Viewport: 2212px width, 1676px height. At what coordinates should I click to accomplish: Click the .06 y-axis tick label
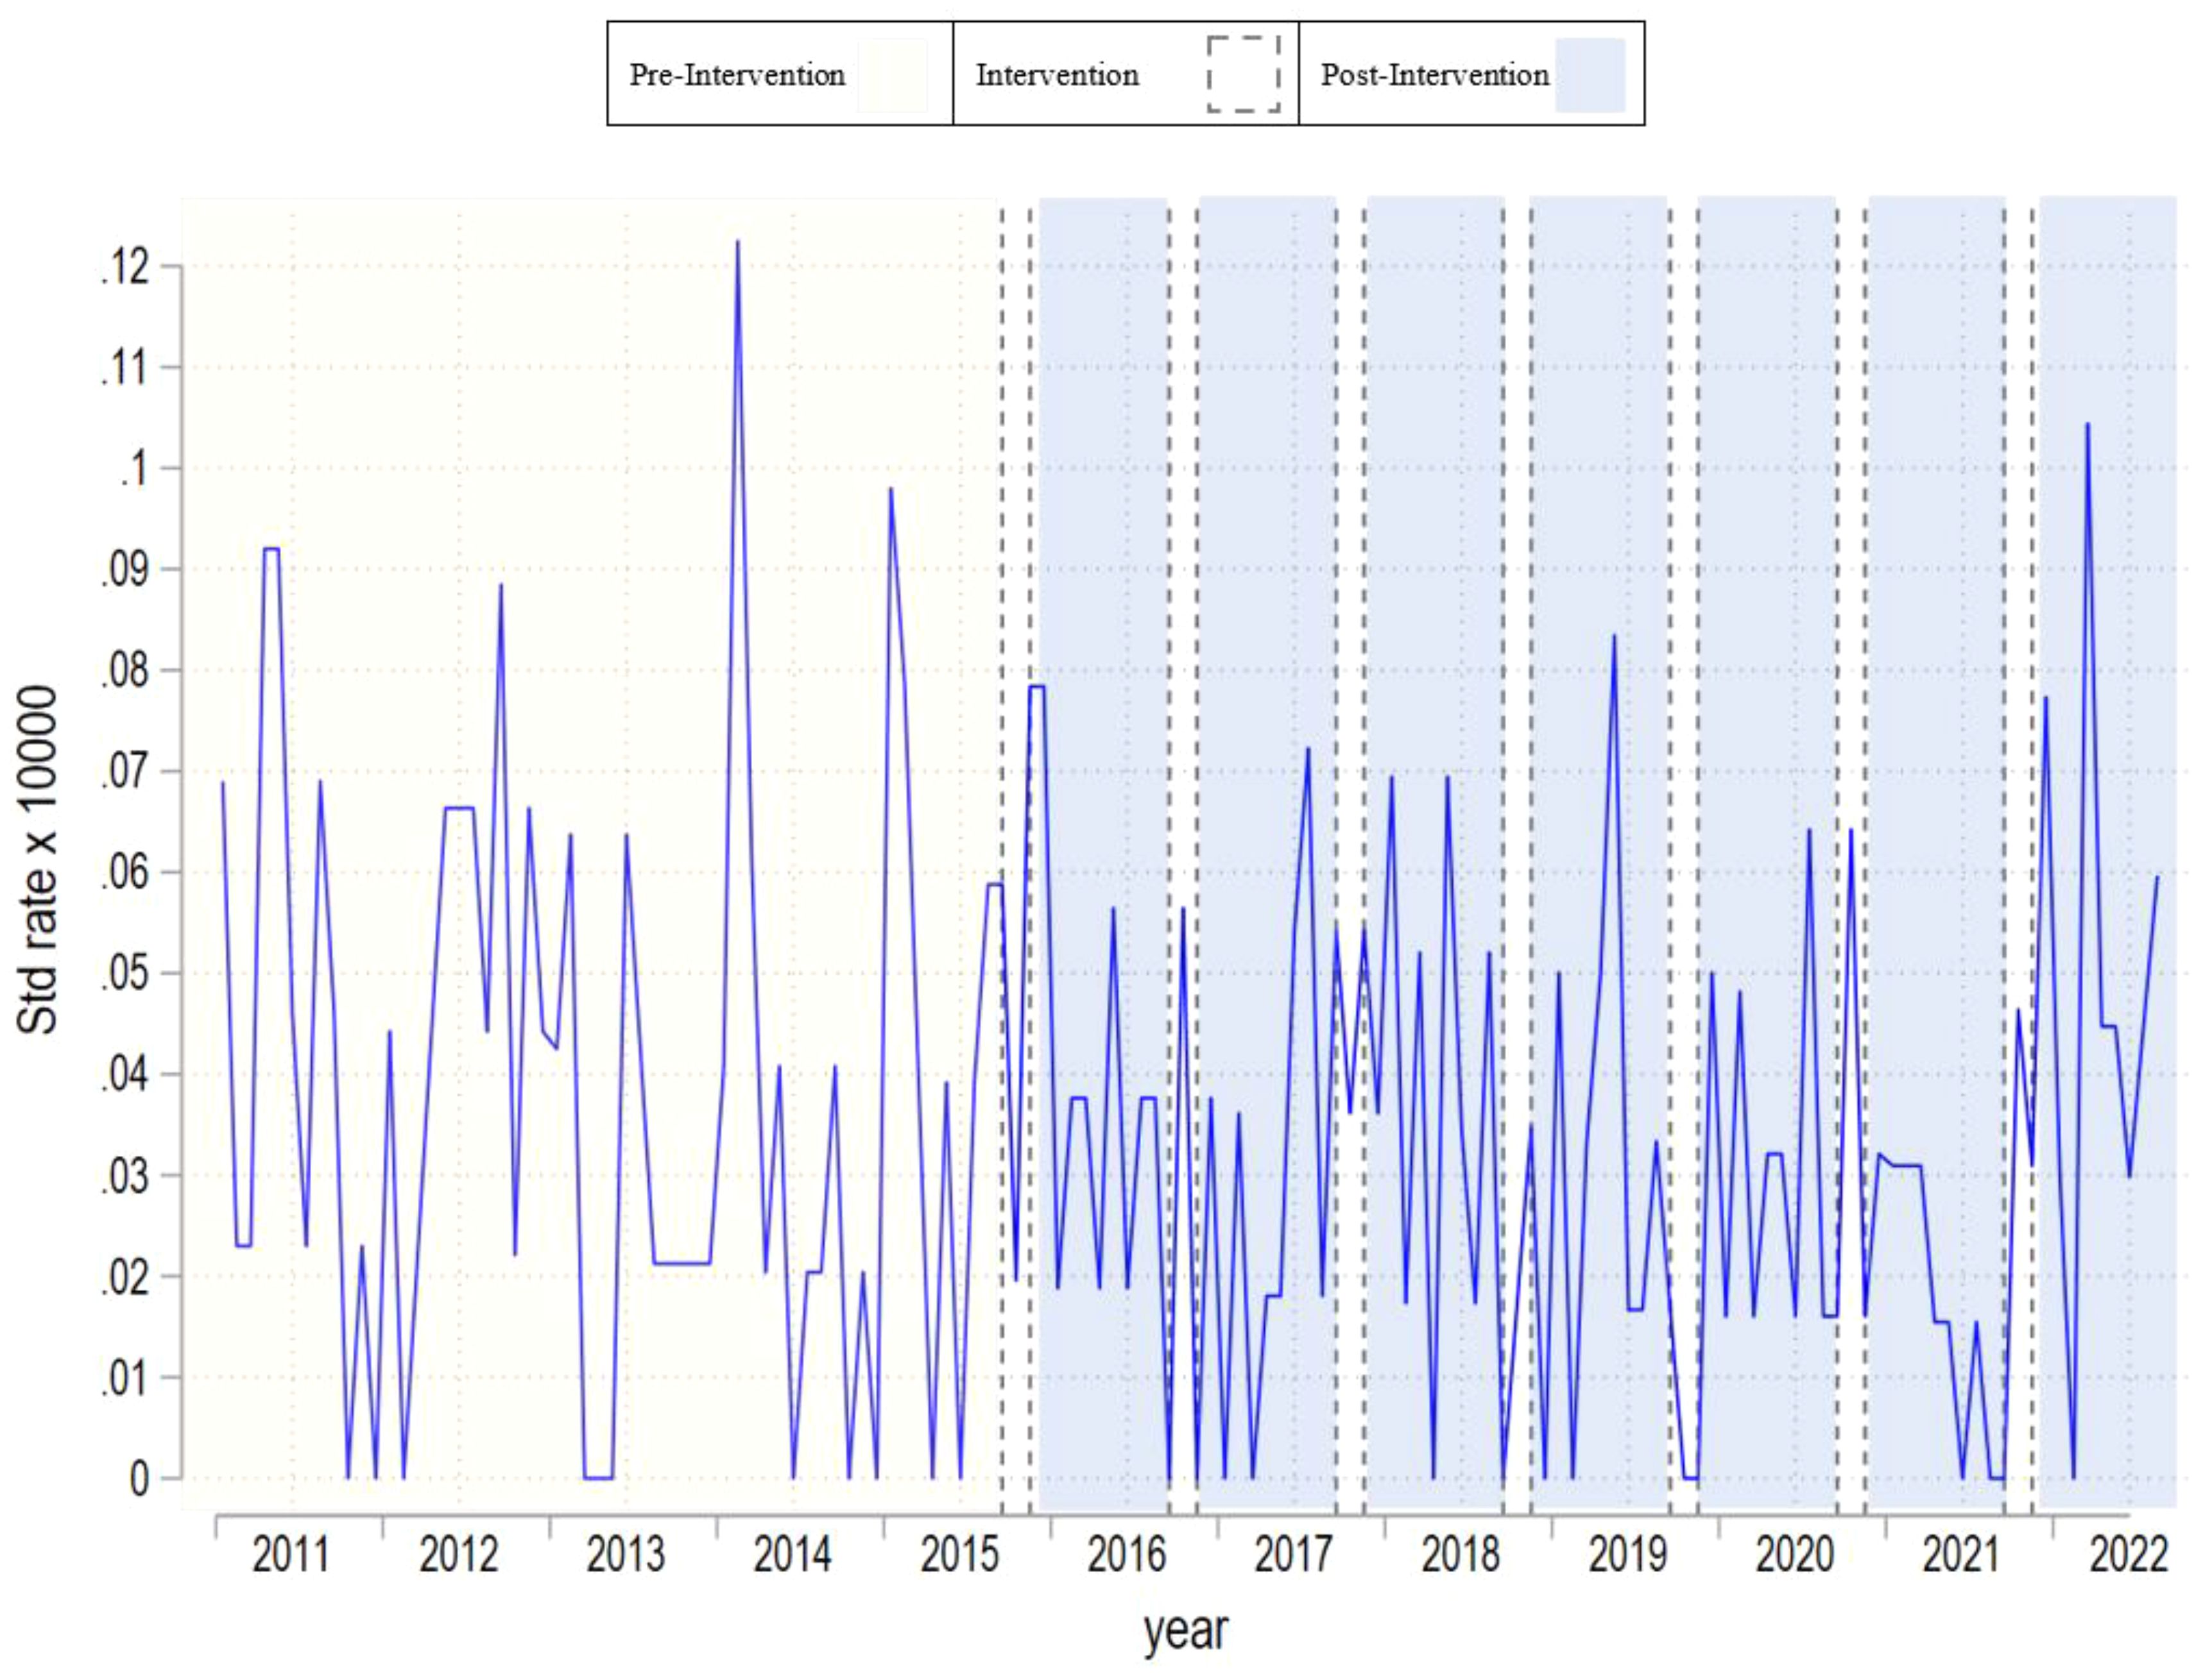[126, 872]
